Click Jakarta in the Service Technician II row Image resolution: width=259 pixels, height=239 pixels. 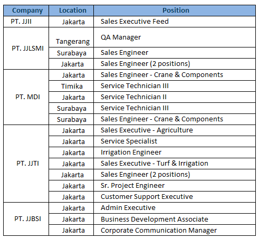[x=71, y=97]
